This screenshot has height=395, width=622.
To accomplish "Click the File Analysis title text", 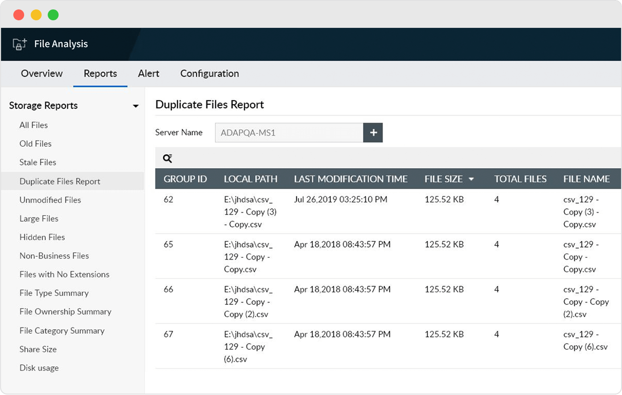I will (x=61, y=43).
